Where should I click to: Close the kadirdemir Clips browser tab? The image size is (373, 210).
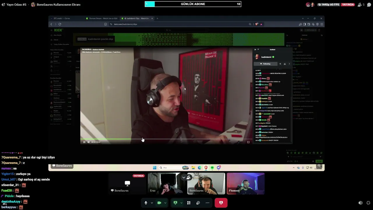pos(152,18)
